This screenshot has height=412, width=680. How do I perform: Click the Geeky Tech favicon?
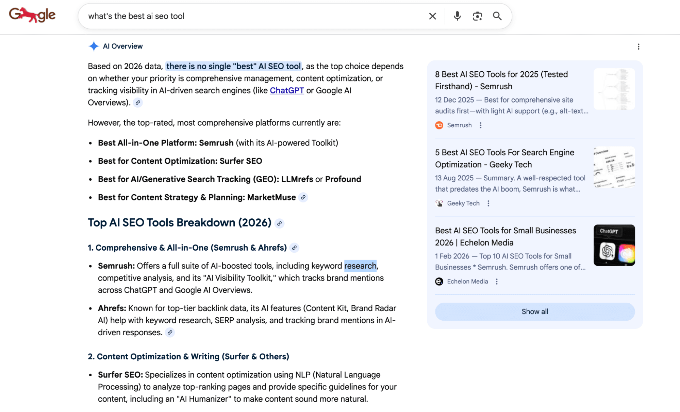(439, 203)
